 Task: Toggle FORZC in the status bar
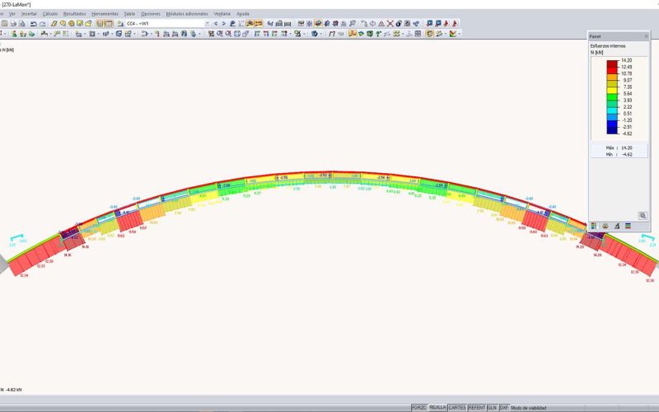(x=418, y=408)
